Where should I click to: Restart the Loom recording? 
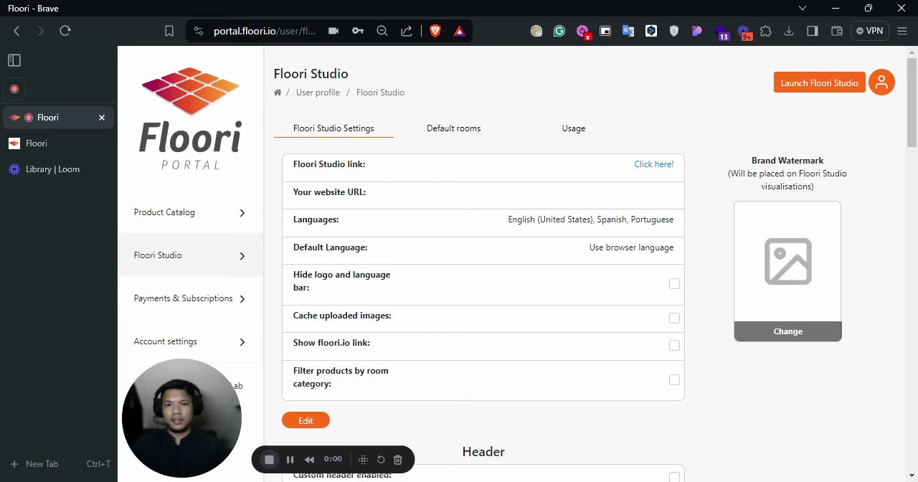pyautogui.click(x=381, y=459)
